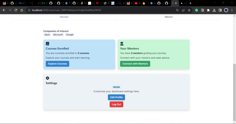The image size is (236, 124).
Task: Click the page vertical scrollbar thumb
Action: pyautogui.click(x=234, y=92)
